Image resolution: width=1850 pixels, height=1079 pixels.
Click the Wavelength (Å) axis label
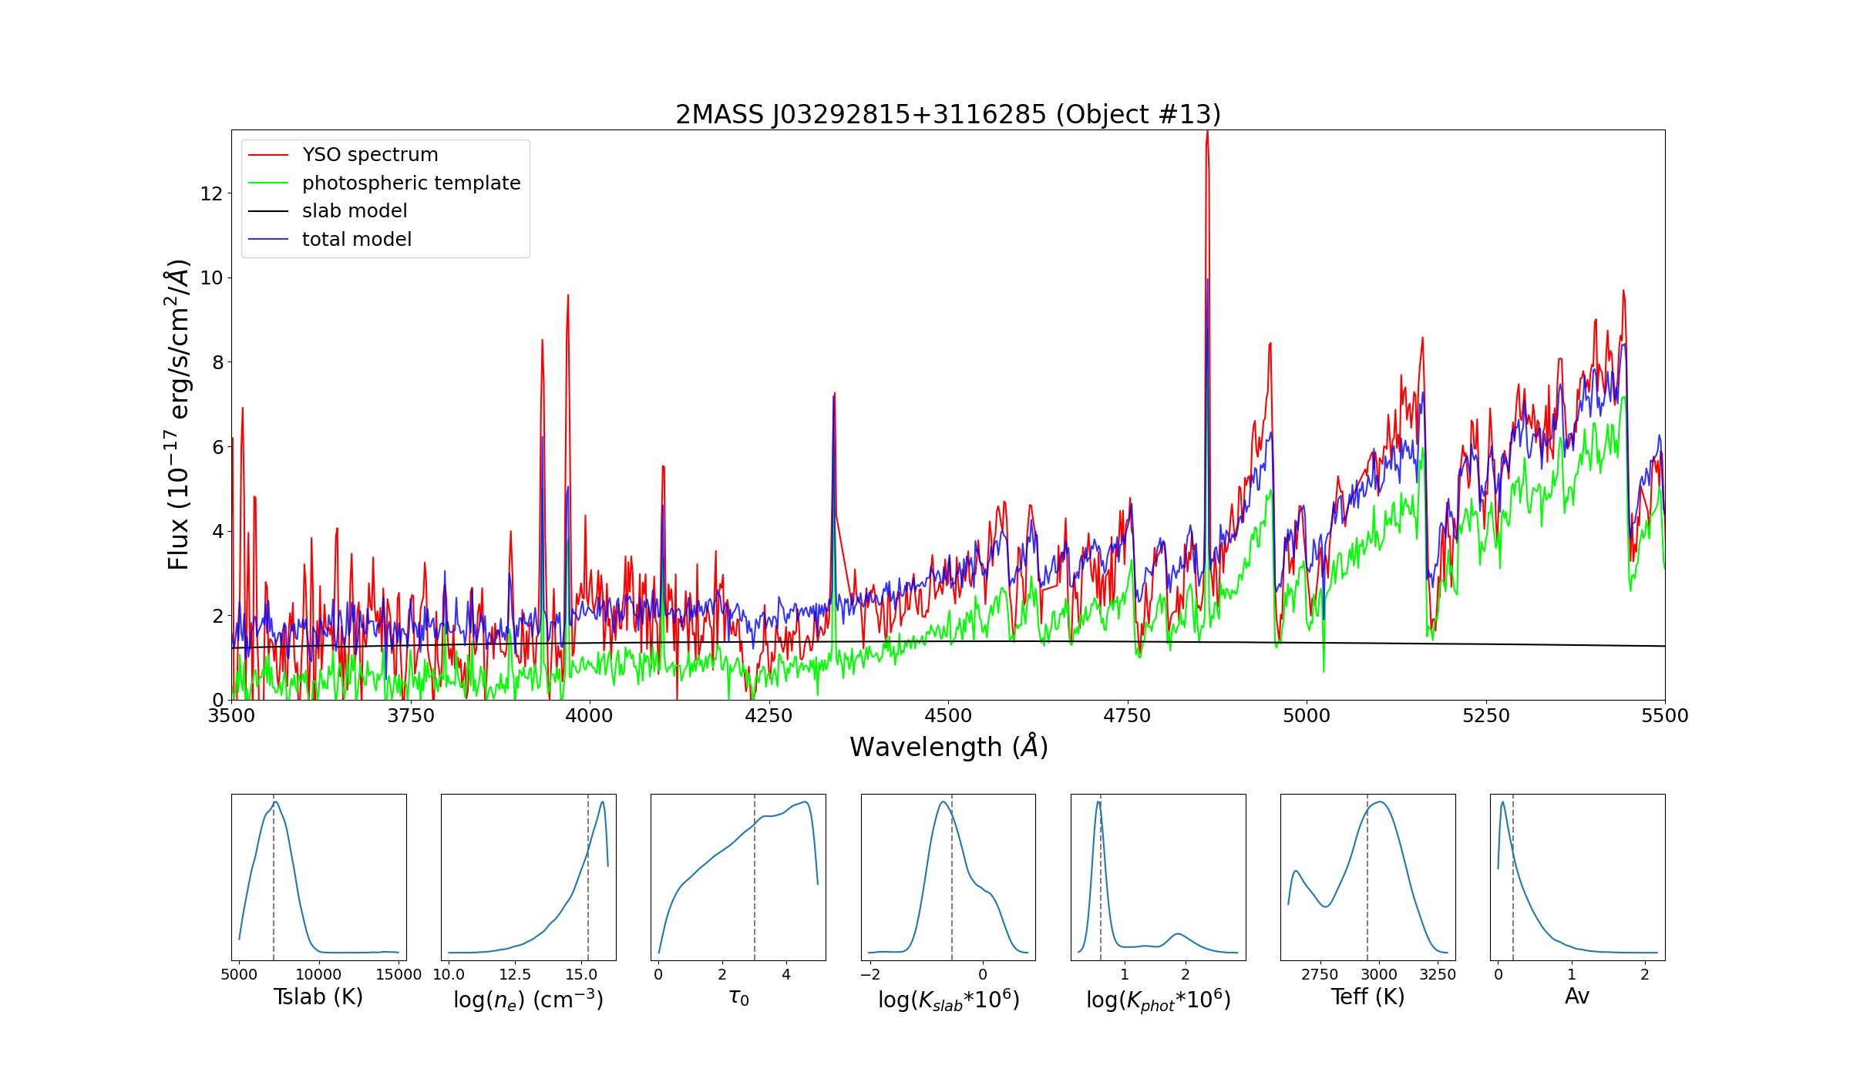tap(948, 747)
